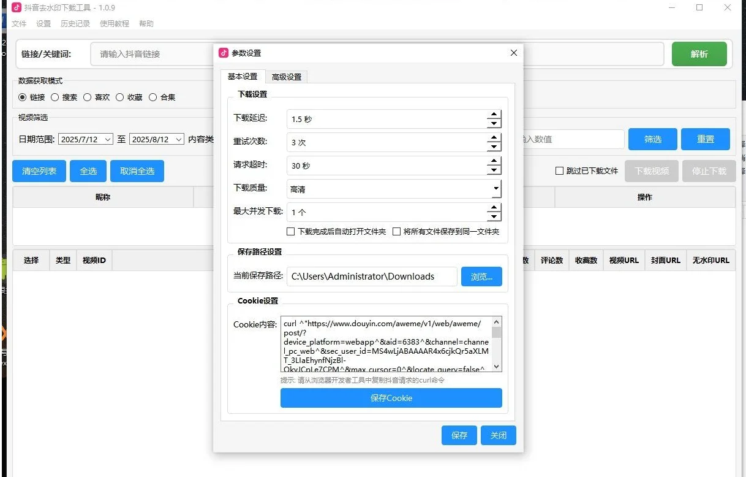The width and height of the screenshot is (746, 477).
Task: Select the 搜索 radio button
Action: (x=55, y=97)
